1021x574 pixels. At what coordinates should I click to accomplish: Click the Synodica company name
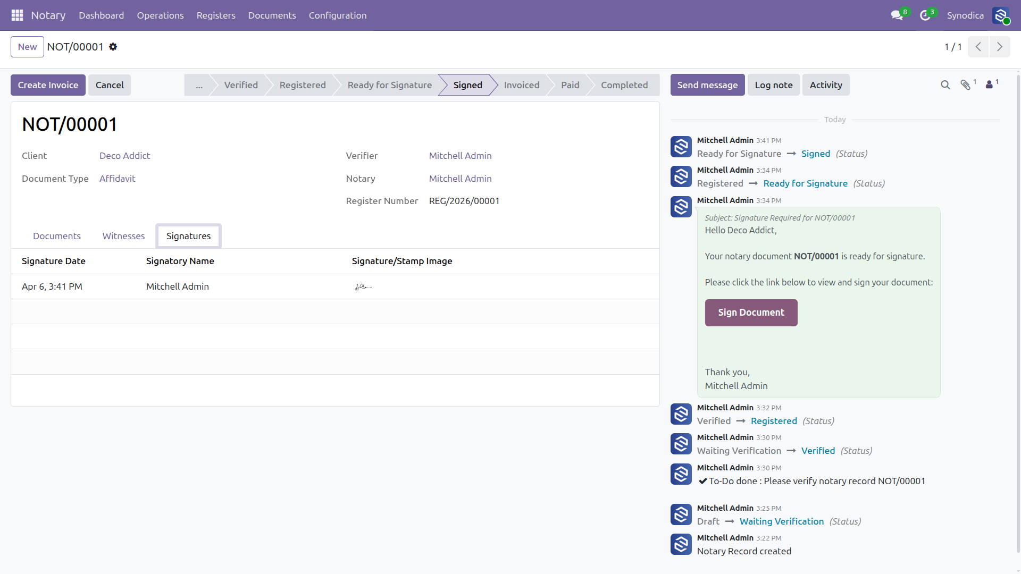coord(965,15)
